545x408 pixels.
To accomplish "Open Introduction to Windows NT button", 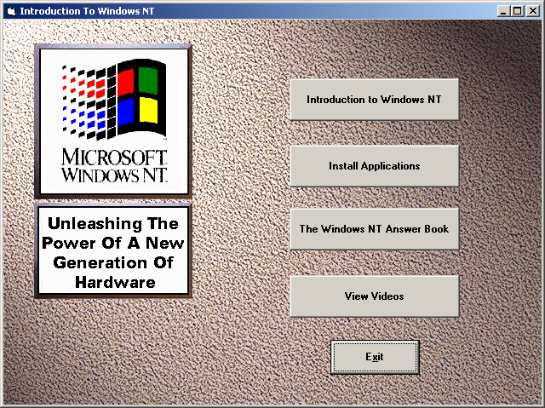I will point(375,100).
